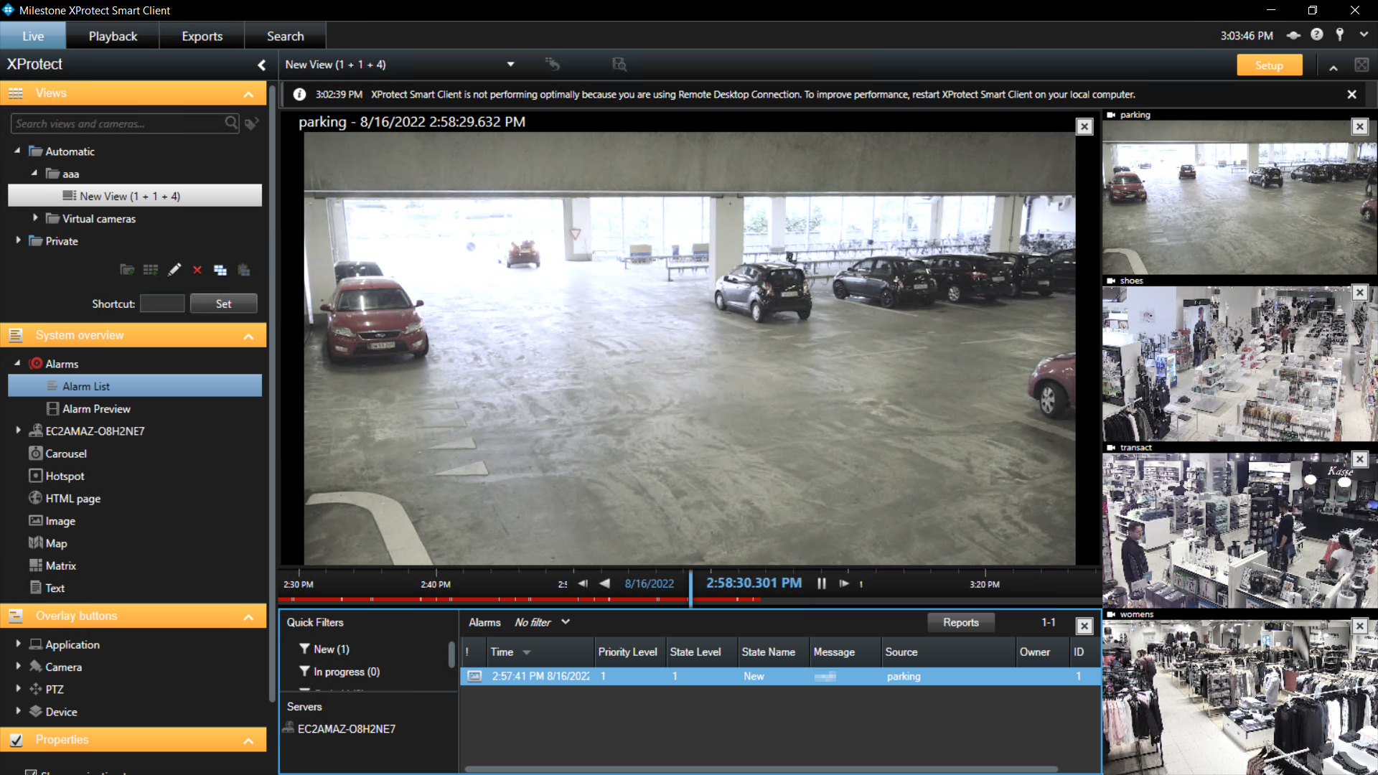The height and width of the screenshot is (775, 1378).
Task: Click the camera search magnifier icon
Action: click(x=231, y=123)
